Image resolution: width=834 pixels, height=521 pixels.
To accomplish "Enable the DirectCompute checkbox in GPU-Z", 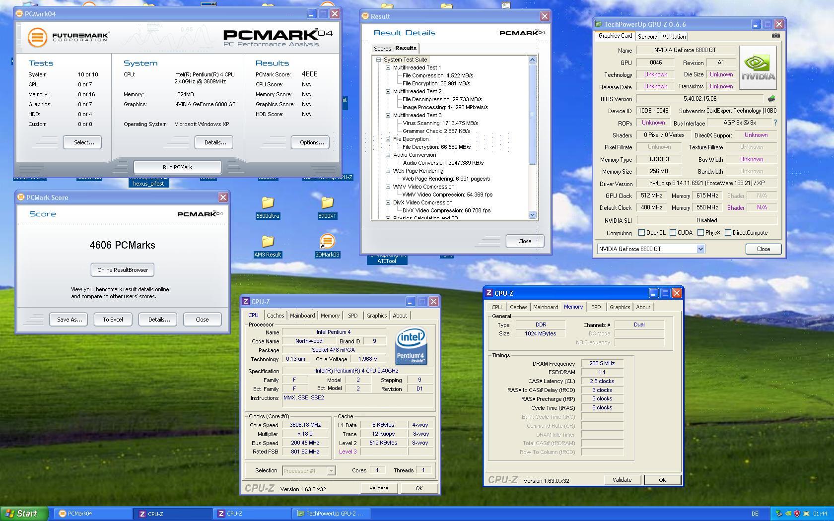I will (728, 233).
